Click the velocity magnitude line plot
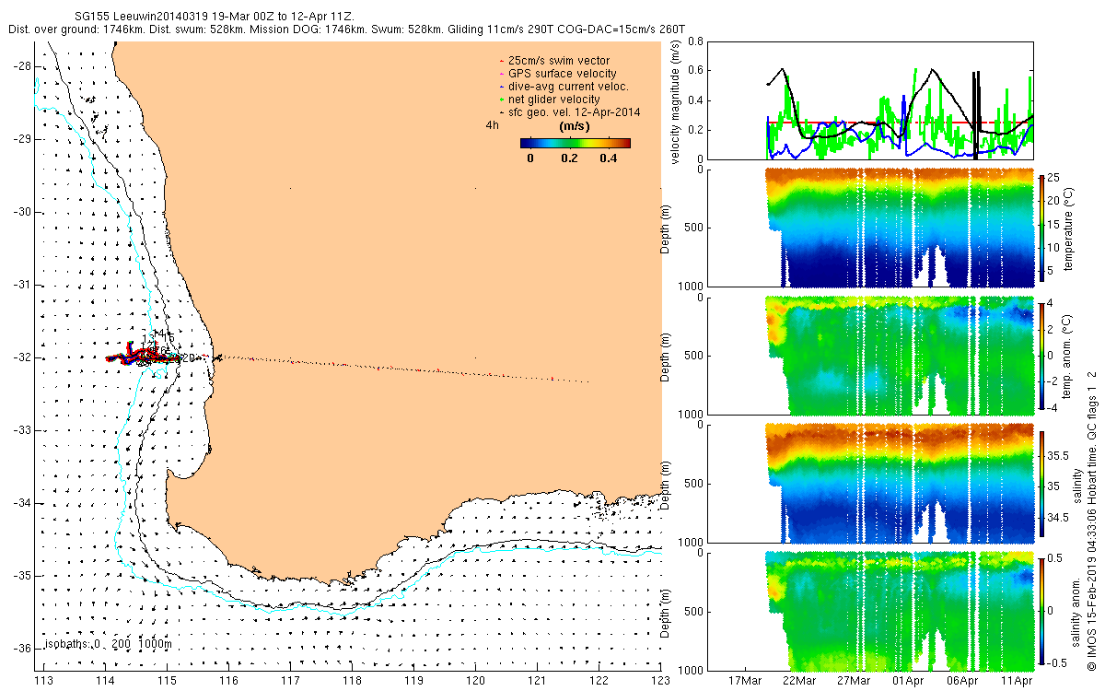The height and width of the screenshot is (691, 1105). click(x=901, y=100)
